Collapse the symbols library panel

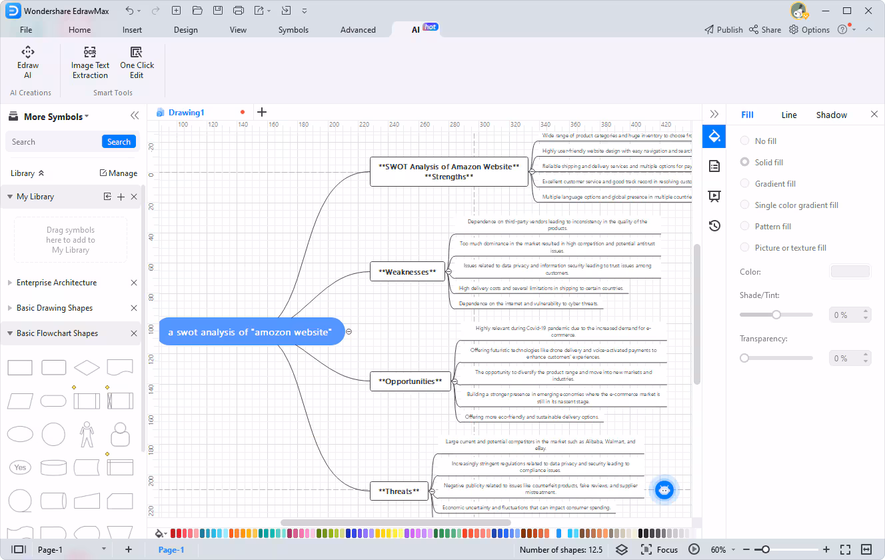point(135,115)
